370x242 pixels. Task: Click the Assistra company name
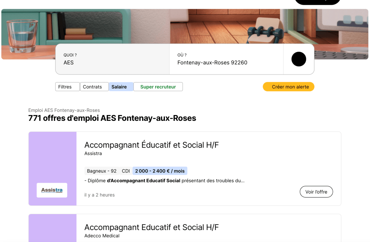click(93, 153)
